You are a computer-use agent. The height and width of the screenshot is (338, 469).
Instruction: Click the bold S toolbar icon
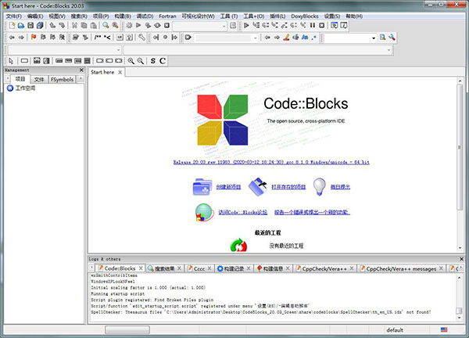pos(153,61)
